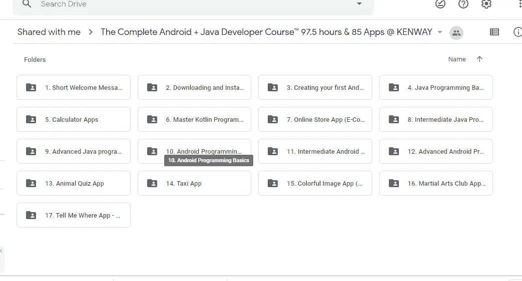Click shared folder icon of Taxi App

152,183
